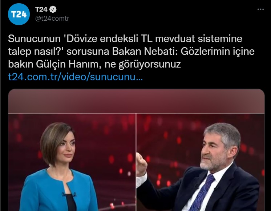Open the three-dot more options menu

pos(260,9)
